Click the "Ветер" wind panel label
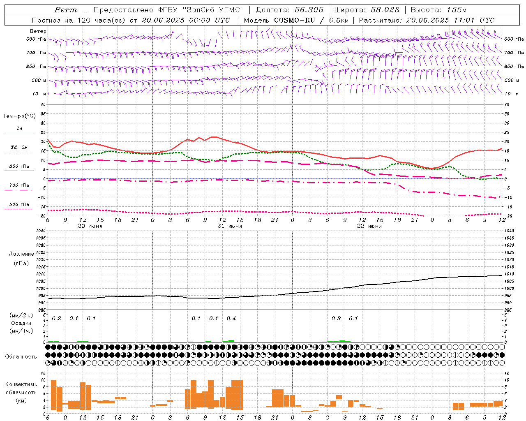Image resolution: width=526 pixels, height=421 pixels. click(x=38, y=31)
